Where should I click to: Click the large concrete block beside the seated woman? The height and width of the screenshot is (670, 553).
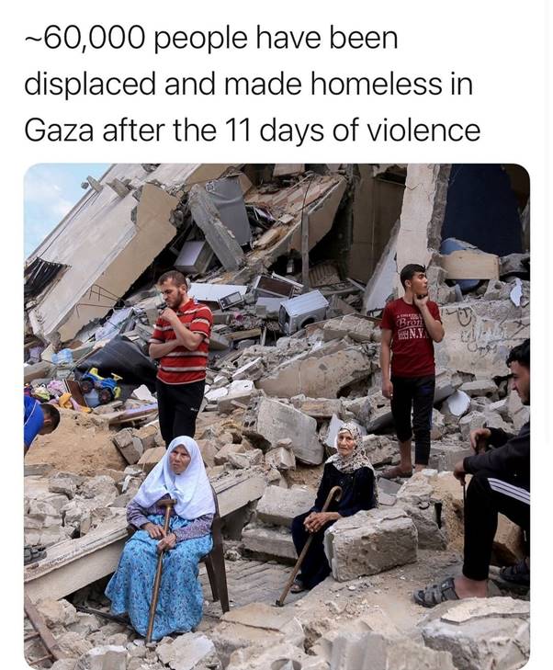pos(370,542)
